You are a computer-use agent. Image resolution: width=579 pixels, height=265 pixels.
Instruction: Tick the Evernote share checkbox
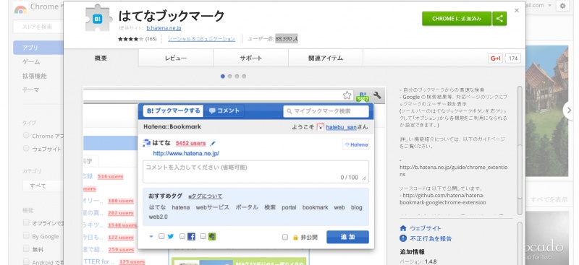click(203, 237)
